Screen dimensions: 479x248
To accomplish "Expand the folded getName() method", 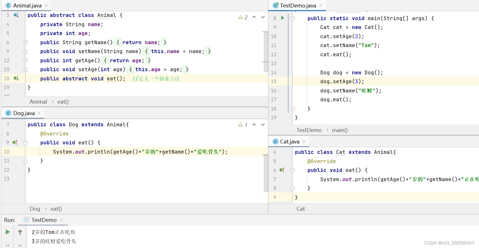I will [x=25, y=42].
